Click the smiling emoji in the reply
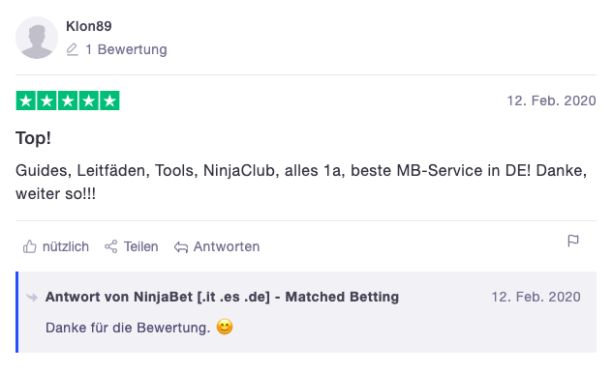 click(x=225, y=327)
